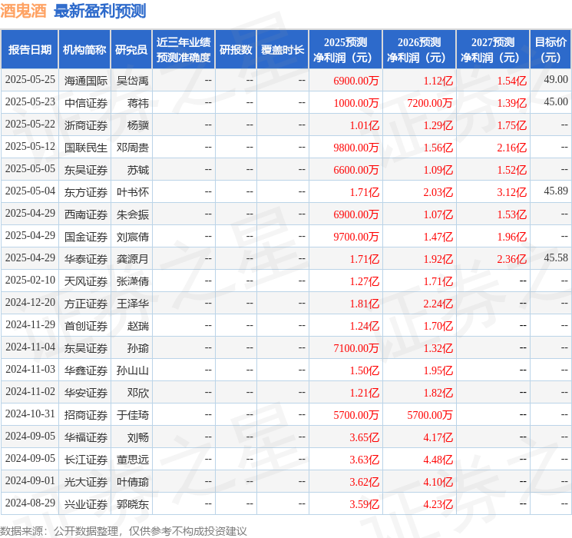572x538 pixels.
Task: Click the 4.48亿 profit forecast value
Action: 438,460
